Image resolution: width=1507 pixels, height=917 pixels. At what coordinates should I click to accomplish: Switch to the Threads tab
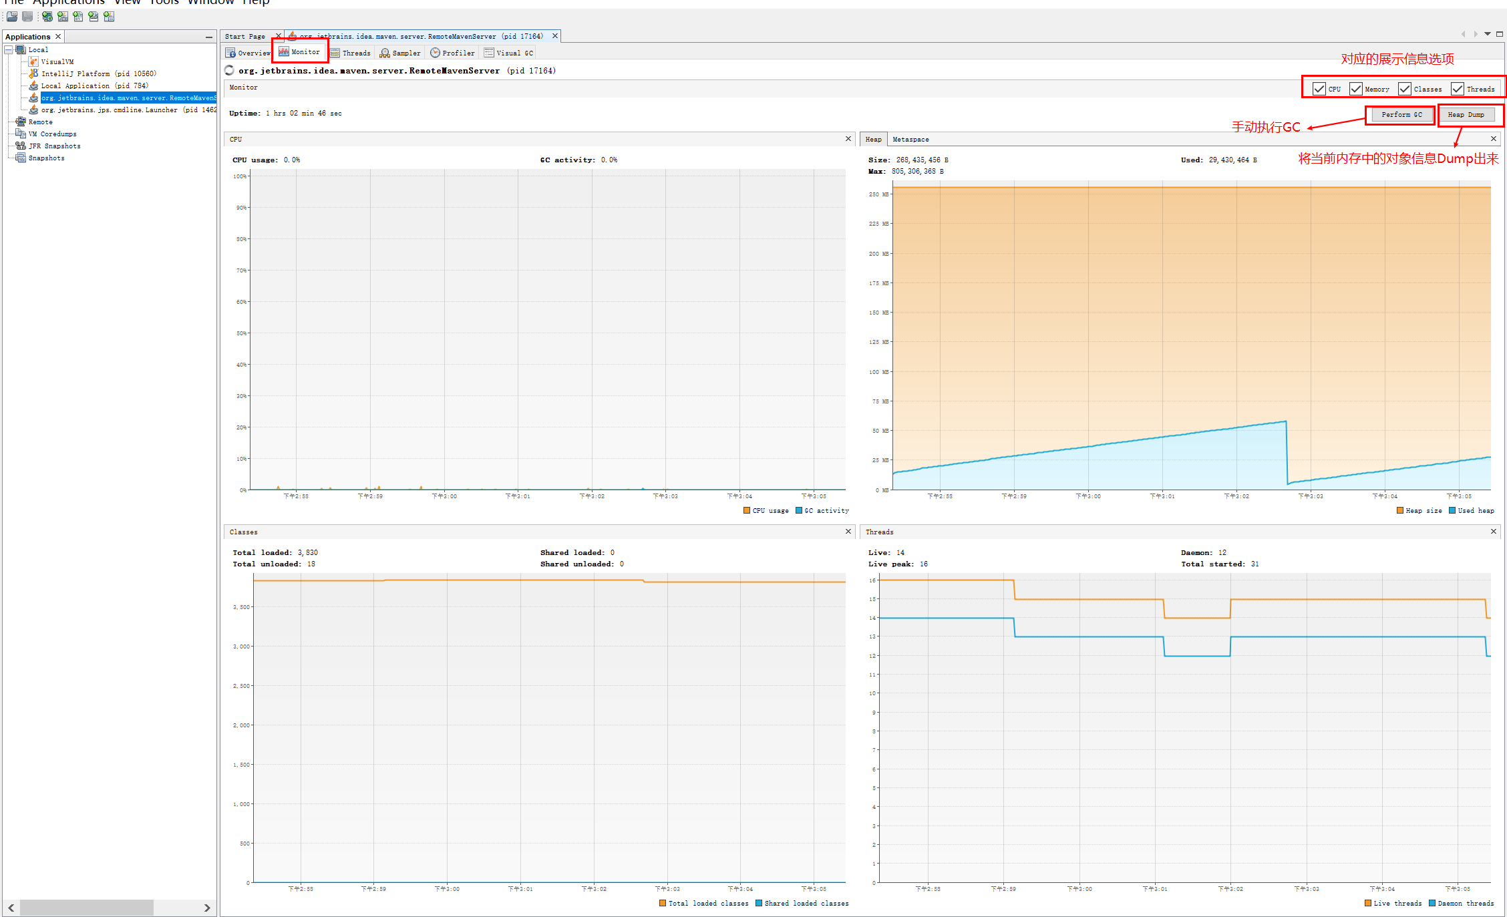pos(350,53)
